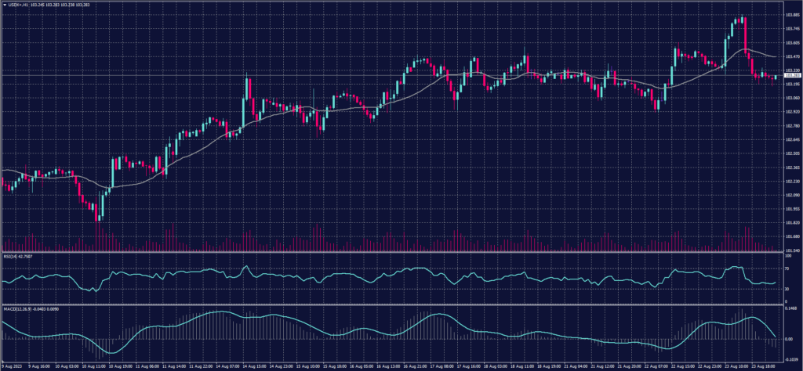Screen dimensions: 803x371
Task: Click the separator between RSI and MACD panels
Action: 392,304
